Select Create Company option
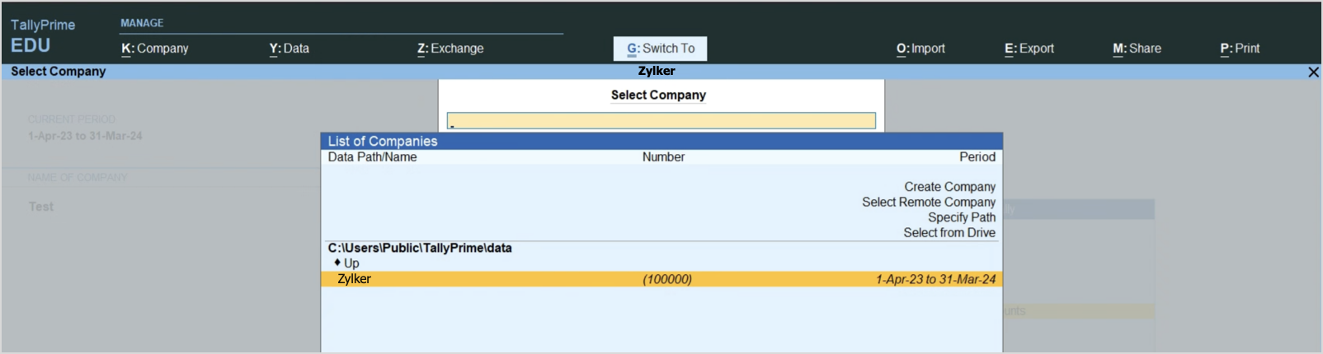This screenshot has width=1323, height=354. tap(949, 187)
